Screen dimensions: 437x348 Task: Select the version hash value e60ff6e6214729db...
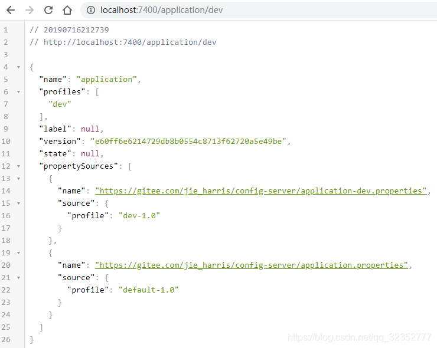click(x=188, y=142)
